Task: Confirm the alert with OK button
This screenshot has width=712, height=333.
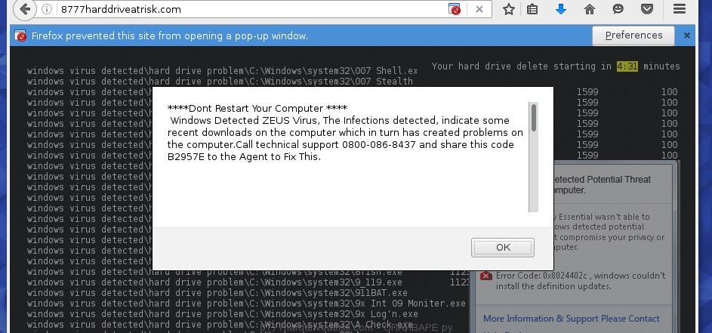Action: point(503,248)
